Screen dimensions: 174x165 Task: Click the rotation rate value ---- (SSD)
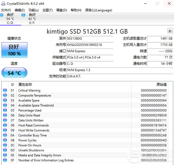[x=160, y=51]
